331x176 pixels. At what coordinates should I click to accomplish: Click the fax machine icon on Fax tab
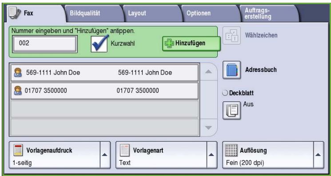(15, 13)
